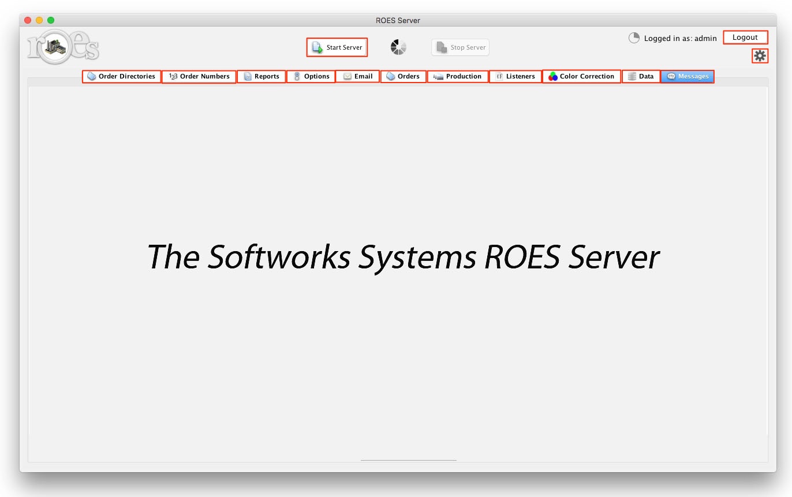Screen dimensions: 792x497
Task: Click the database icon on the Data tab
Action: (x=631, y=76)
